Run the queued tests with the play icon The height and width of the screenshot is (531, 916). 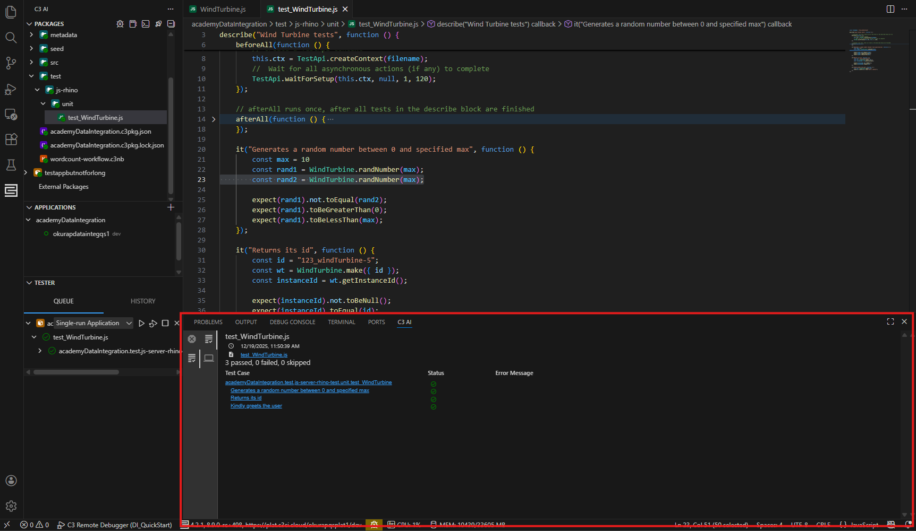141,323
